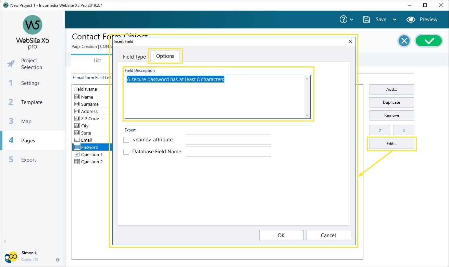Toggle the Question 1 checkbox
This screenshot has width=449, height=267.
click(77, 154)
